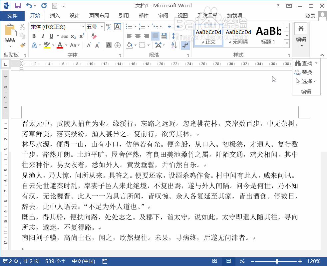Click the enclosed character 字 icon

coord(118,45)
